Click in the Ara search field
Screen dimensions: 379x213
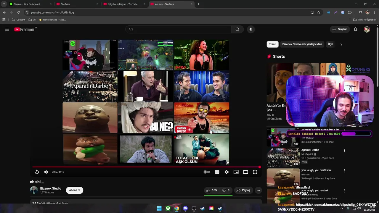pyautogui.click(x=178, y=29)
